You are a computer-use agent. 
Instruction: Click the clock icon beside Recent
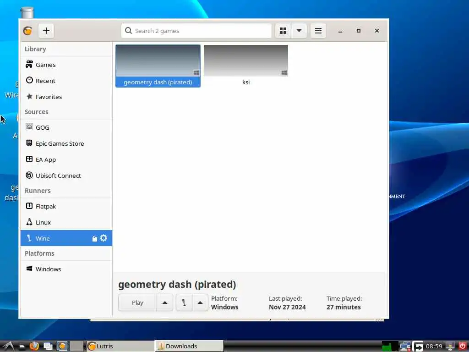(x=29, y=80)
